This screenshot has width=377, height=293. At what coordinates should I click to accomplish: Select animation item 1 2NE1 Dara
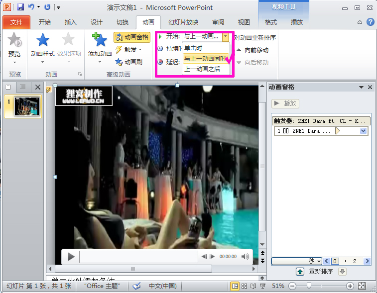321,131
